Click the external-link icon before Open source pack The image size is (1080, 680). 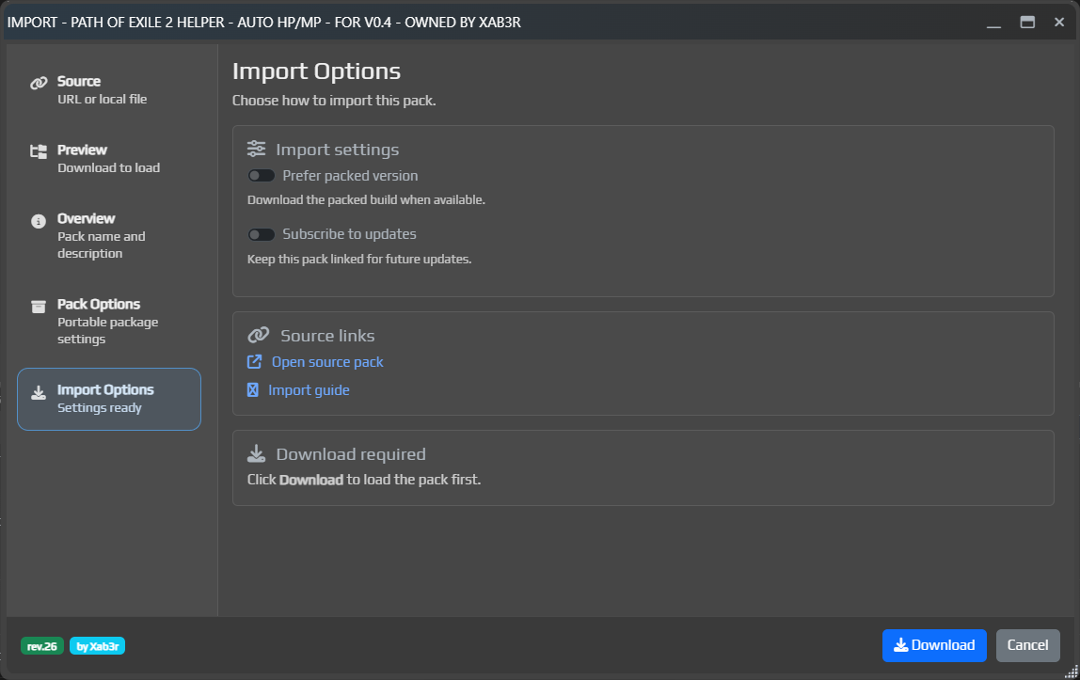[x=252, y=361]
